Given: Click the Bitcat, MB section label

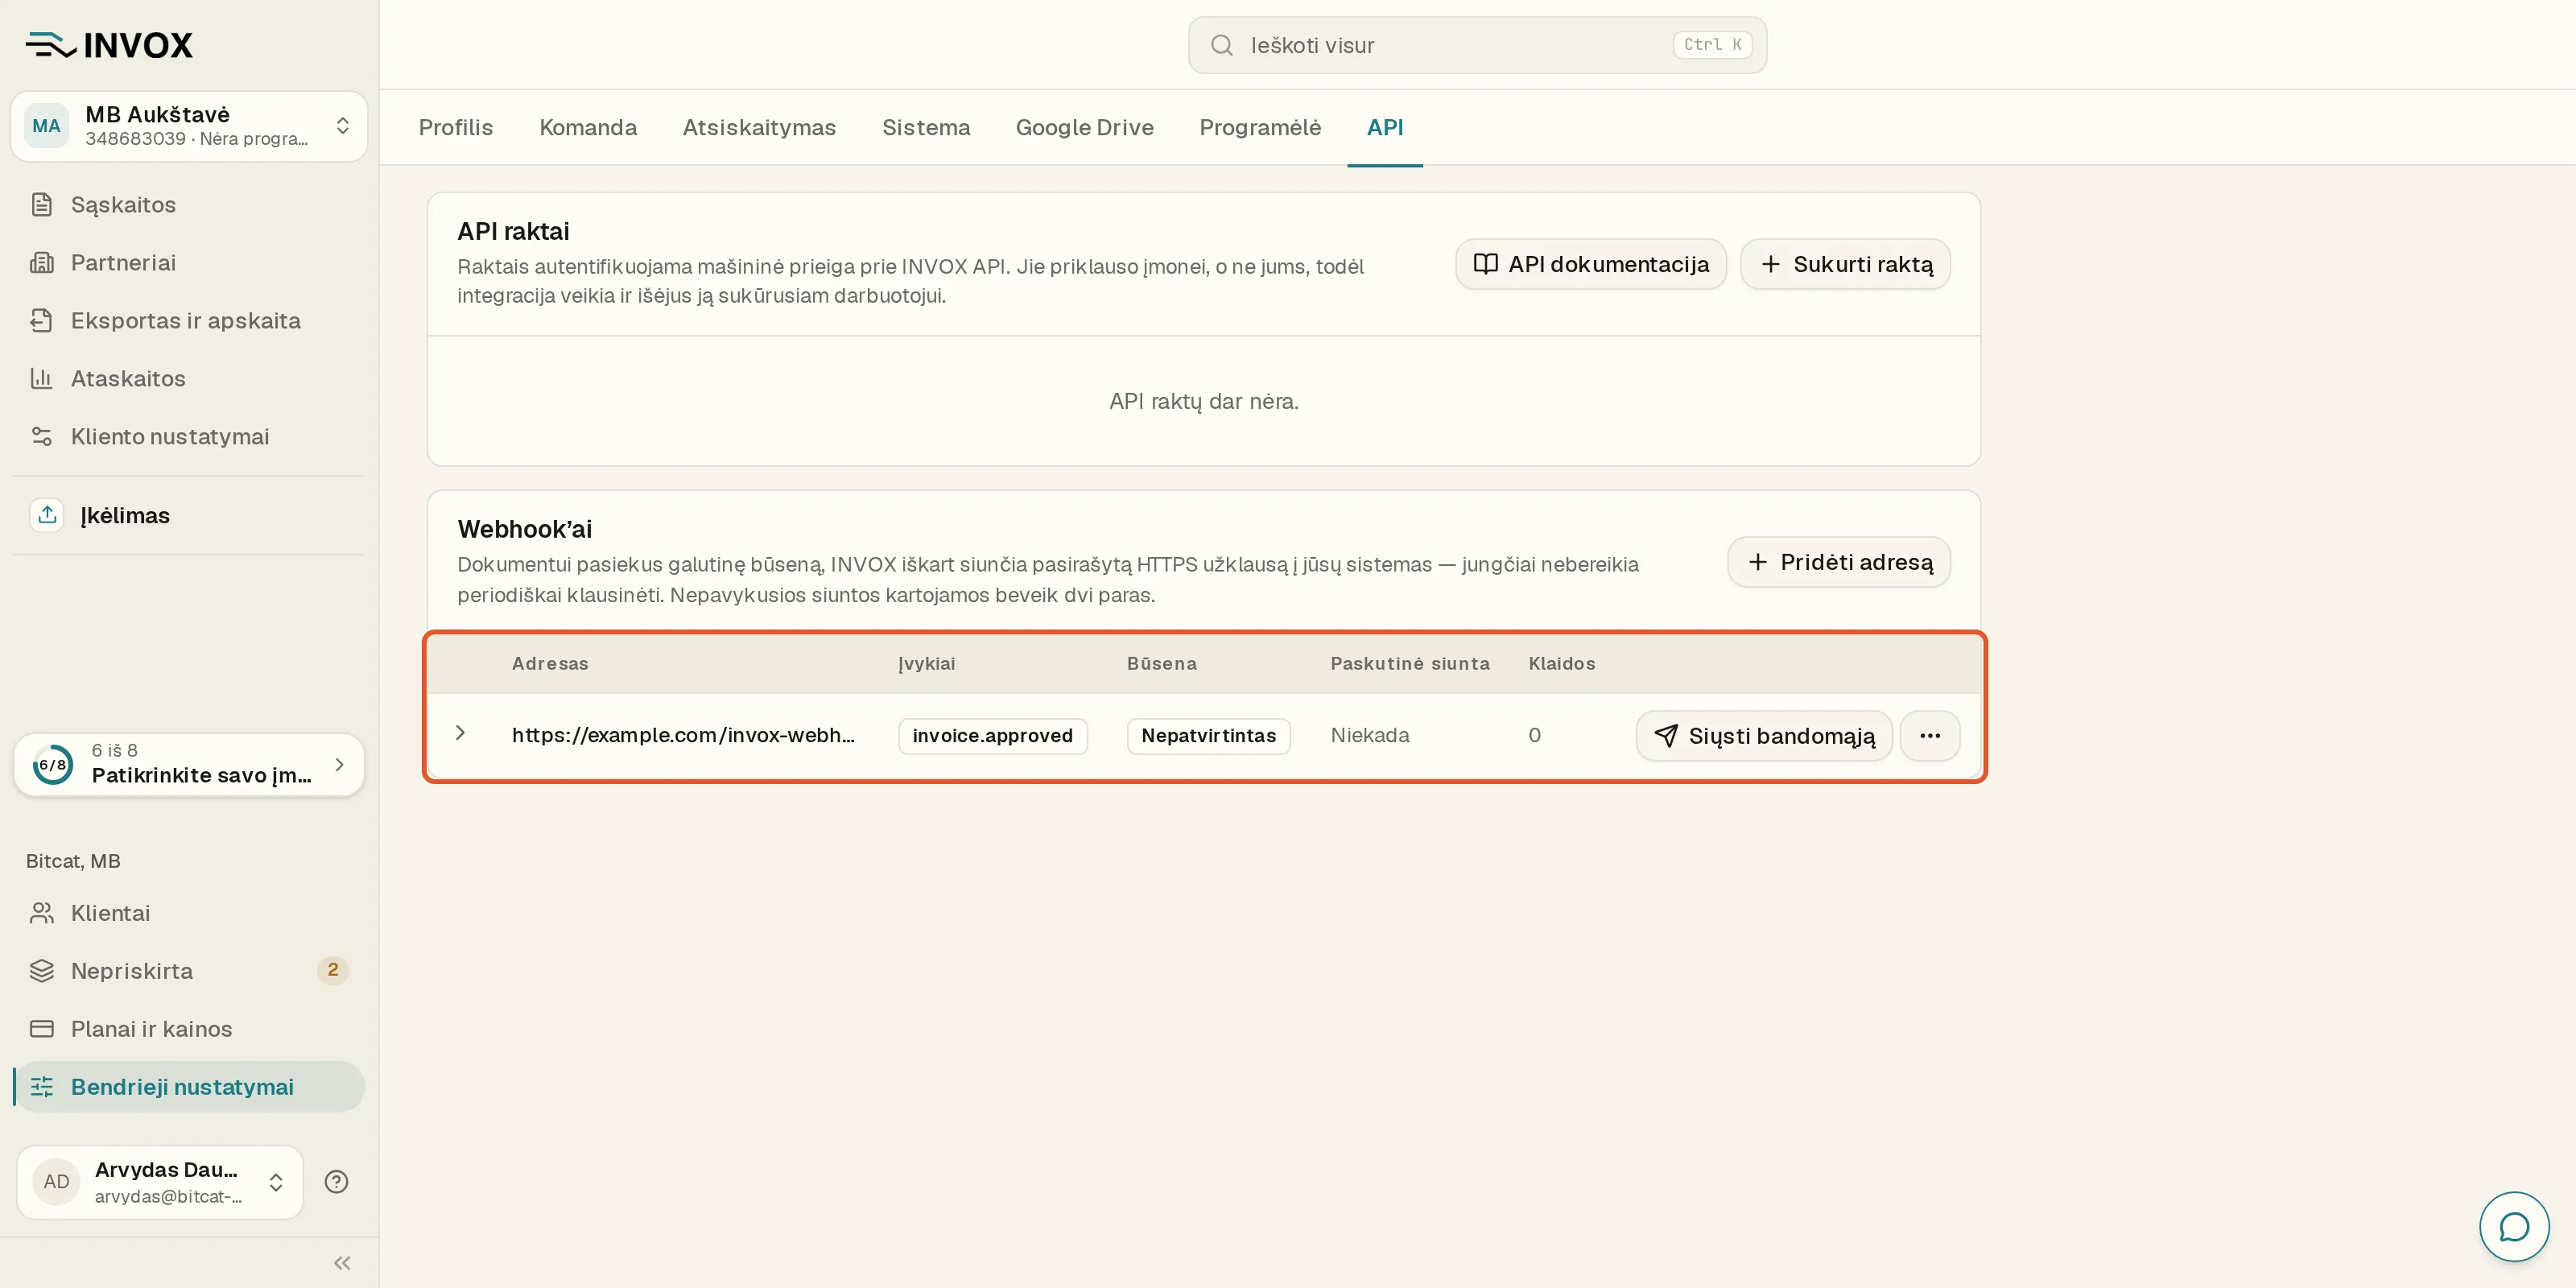Looking at the screenshot, I should coord(73,861).
